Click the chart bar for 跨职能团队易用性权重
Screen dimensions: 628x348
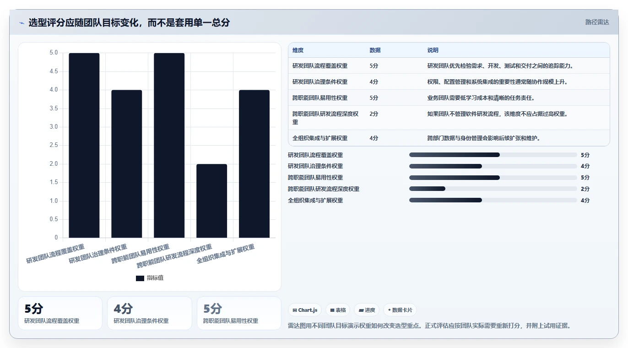pyautogui.click(x=169, y=145)
